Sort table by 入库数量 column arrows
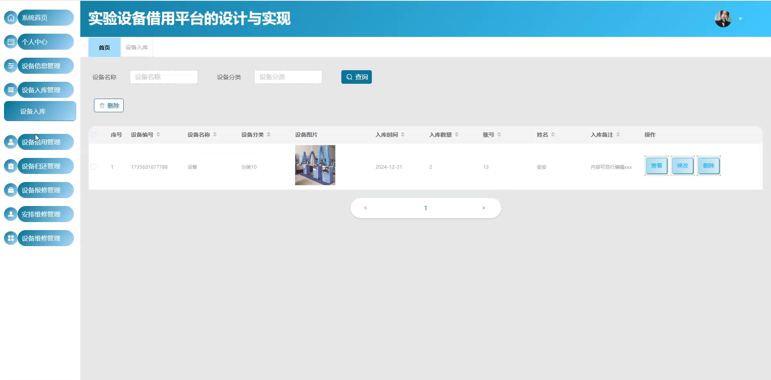 tap(457, 135)
